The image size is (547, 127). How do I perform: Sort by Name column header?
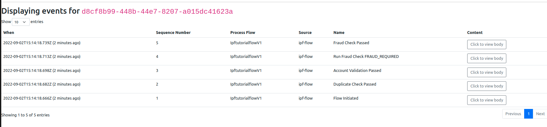click(339, 33)
